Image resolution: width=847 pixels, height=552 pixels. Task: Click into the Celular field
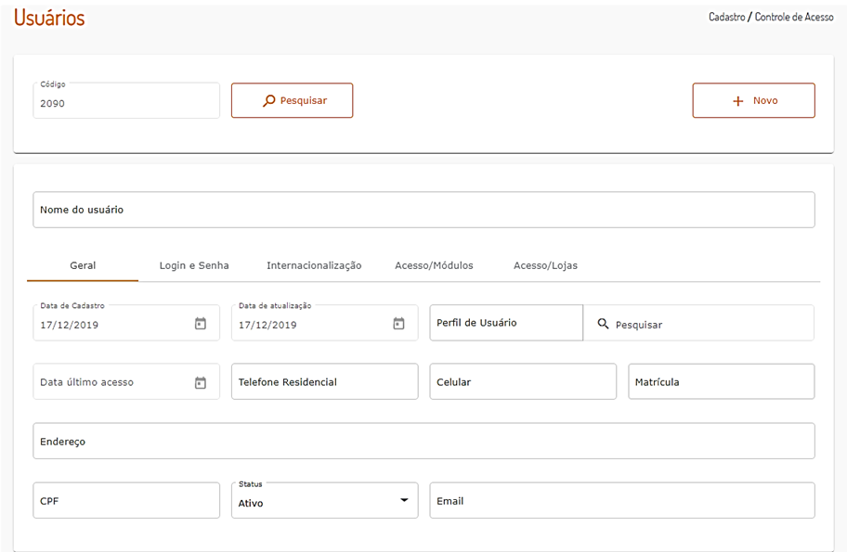coord(522,382)
